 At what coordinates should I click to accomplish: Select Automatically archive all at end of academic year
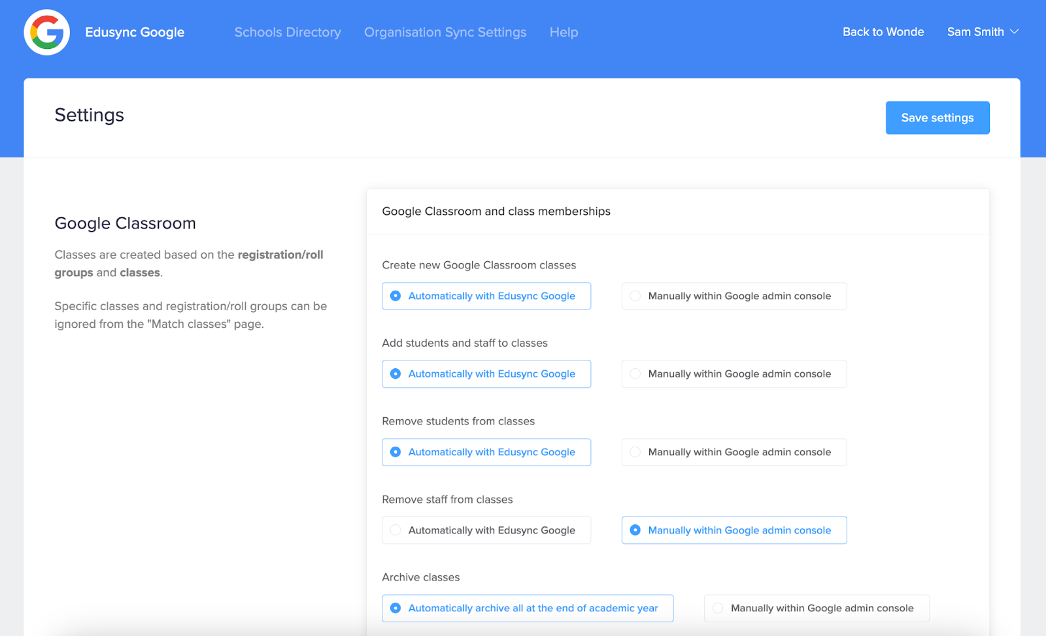click(528, 608)
